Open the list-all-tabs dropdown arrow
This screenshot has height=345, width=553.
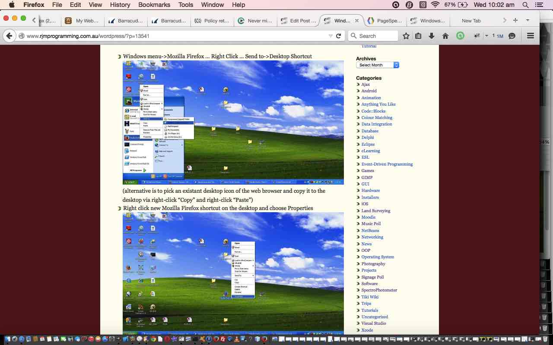[528, 20]
